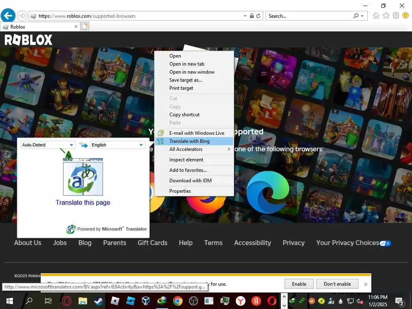This screenshot has width=412, height=309.
Task: Select Copy shortcut menu entry
Action: point(194,115)
